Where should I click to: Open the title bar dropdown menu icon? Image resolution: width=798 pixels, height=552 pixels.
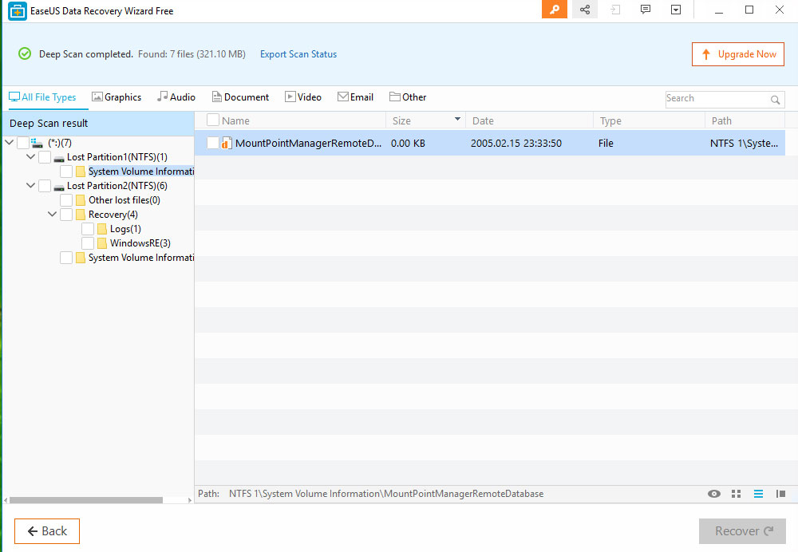(676, 10)
